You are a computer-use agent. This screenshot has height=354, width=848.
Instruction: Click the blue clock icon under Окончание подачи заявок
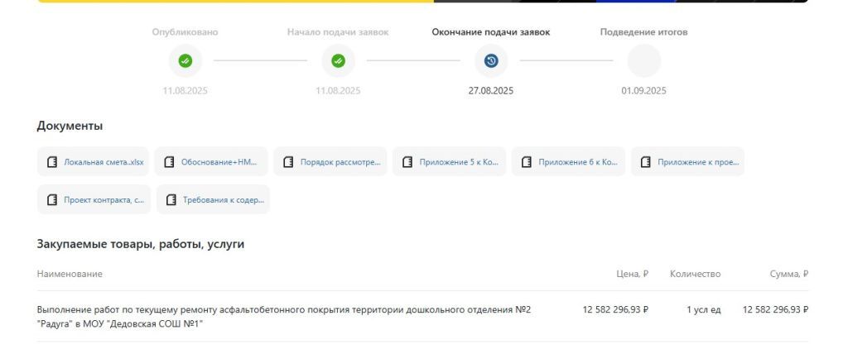tap(491, 60)
